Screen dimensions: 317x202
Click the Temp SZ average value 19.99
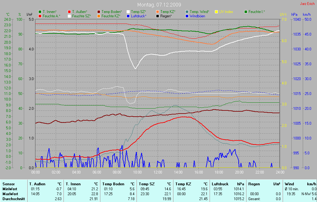click(x=167, y=199)
